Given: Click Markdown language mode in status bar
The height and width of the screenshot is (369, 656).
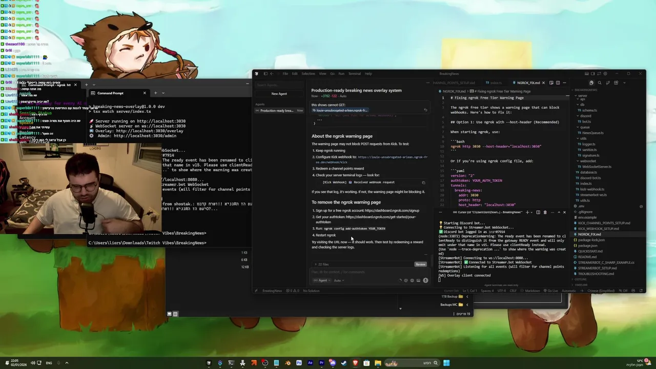Looking at the screenshot, I should point(532,291).
